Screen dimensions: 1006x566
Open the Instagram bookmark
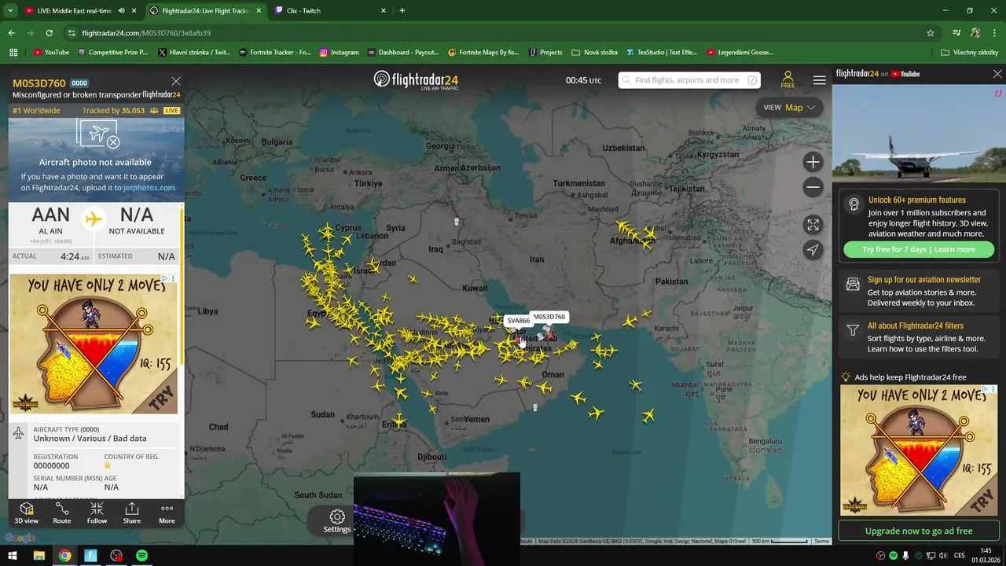pyautogui.click(x=339, y=53)
